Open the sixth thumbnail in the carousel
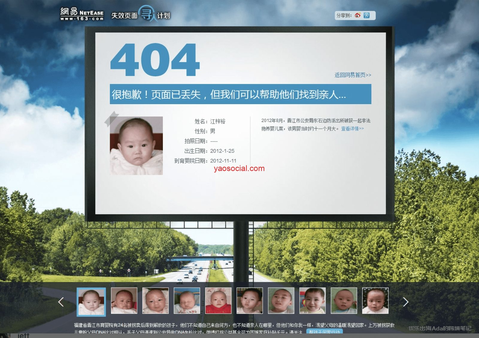This screenshot has width=479, height=338. (250, 301)
